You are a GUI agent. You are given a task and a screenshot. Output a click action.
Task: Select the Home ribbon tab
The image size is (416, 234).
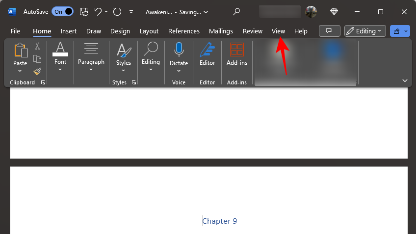42,31
